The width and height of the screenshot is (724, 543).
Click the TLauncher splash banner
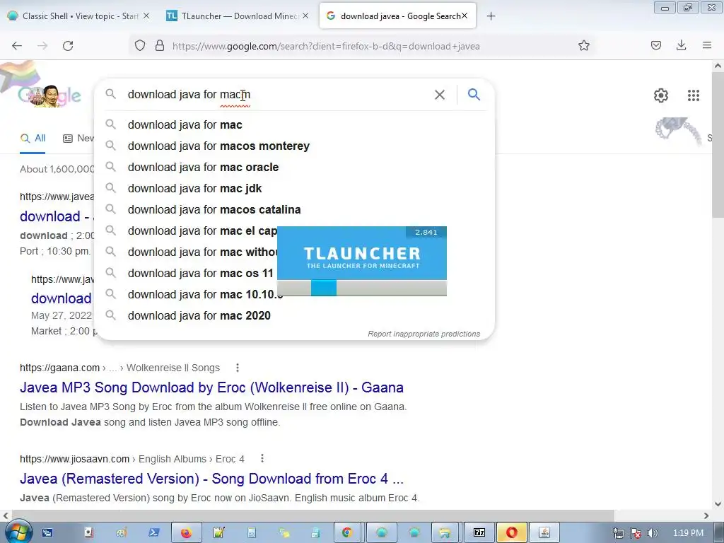(361, 253)
